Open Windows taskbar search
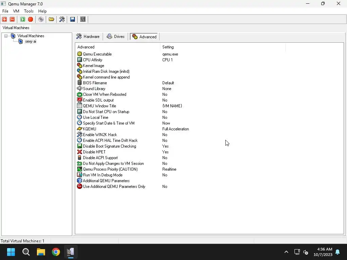347x260 pixels. pos(26,252)
